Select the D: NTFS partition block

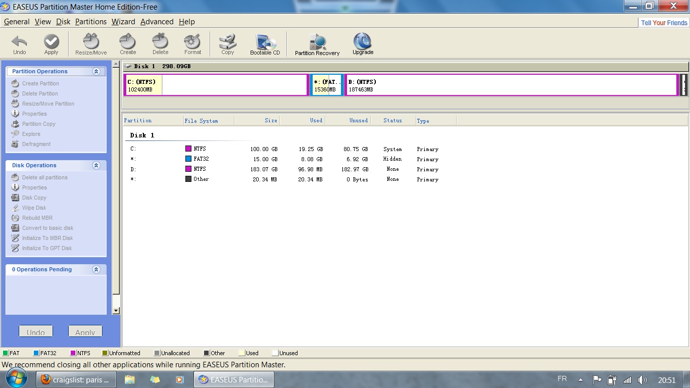(512, 85)
